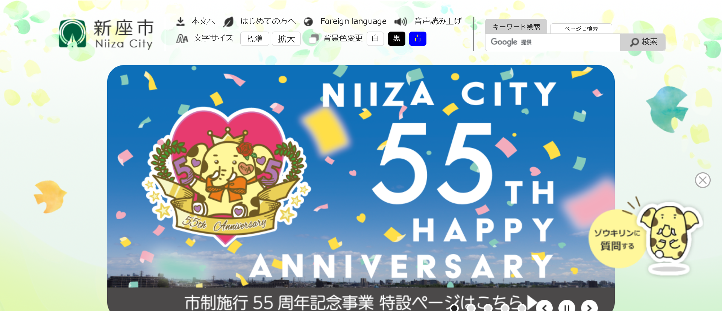Click the 検索 search button
Image resolution: width=722 pixels, height=311 pixels.
pos(643,42)
